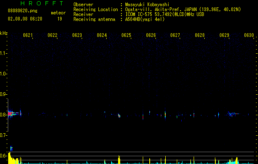This screenshot has width=258, height=164.
Task: Click the 0624 time axis marker
Action: (x=102, y=35)
